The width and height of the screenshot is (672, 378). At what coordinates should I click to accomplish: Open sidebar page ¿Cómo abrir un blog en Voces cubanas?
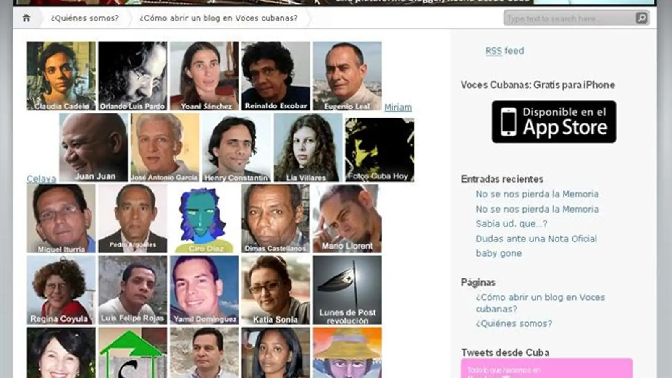[540, 303]
